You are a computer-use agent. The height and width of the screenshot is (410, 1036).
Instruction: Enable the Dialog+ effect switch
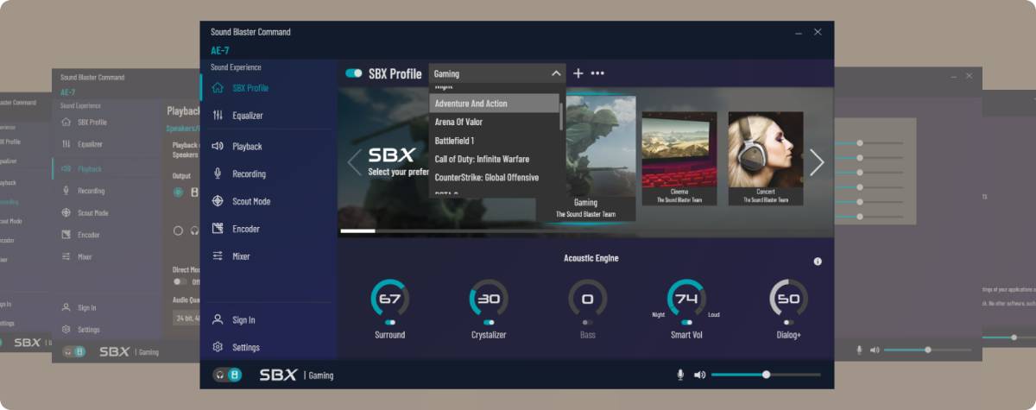tap(788, 322)
